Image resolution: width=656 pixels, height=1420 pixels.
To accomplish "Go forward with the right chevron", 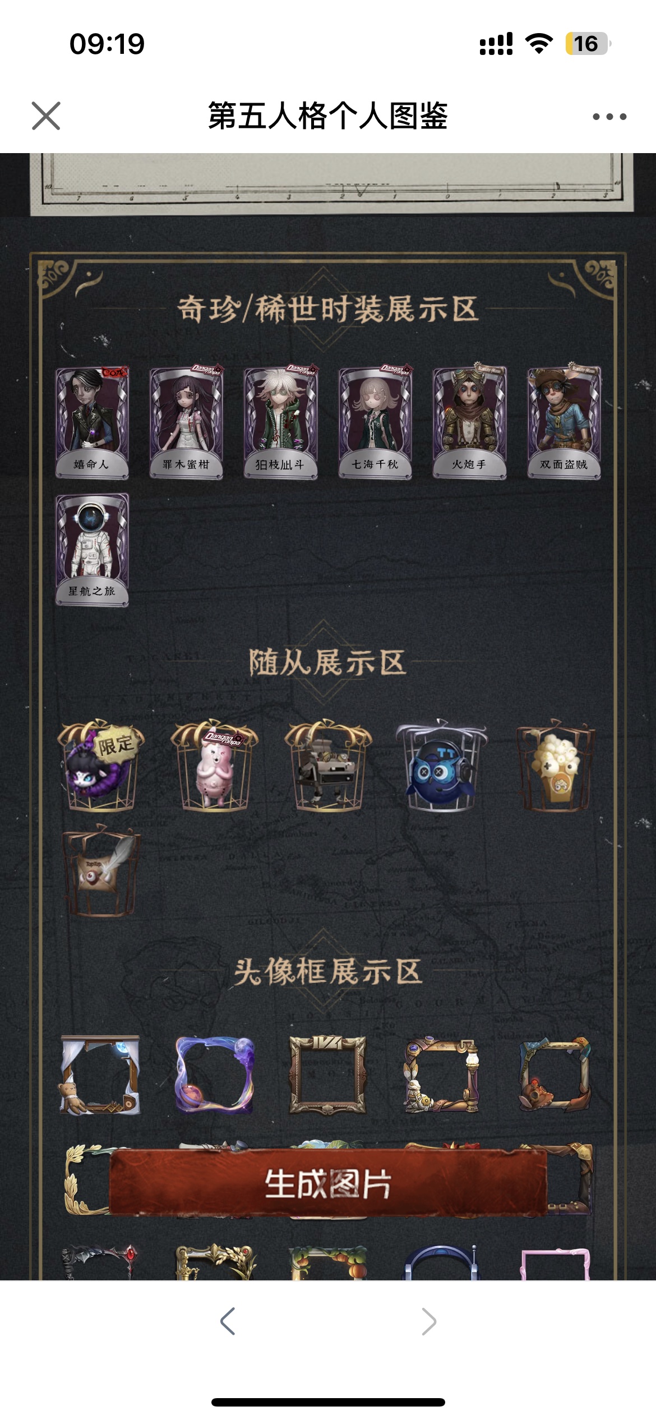I will [x=429, y=1321].
